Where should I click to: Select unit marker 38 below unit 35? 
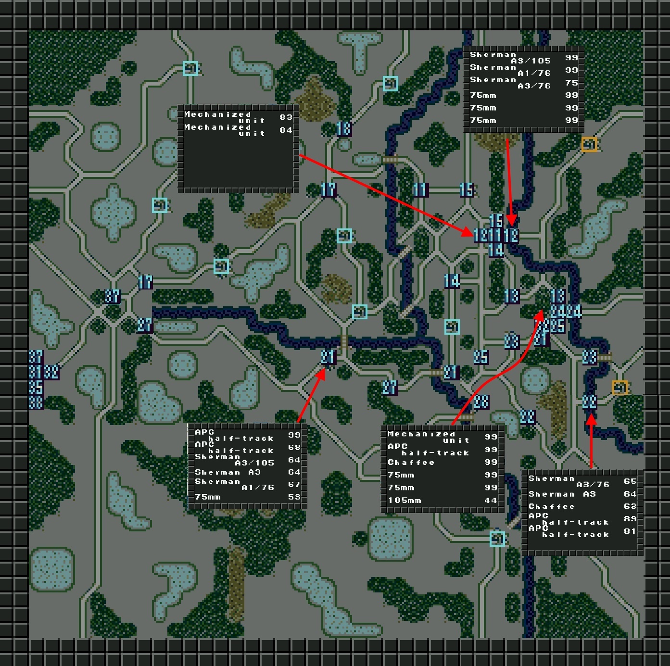coord(36,402)
